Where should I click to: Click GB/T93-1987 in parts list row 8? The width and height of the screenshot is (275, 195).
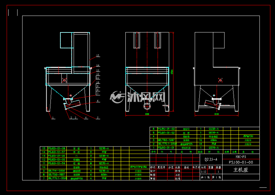coord(56,175)
